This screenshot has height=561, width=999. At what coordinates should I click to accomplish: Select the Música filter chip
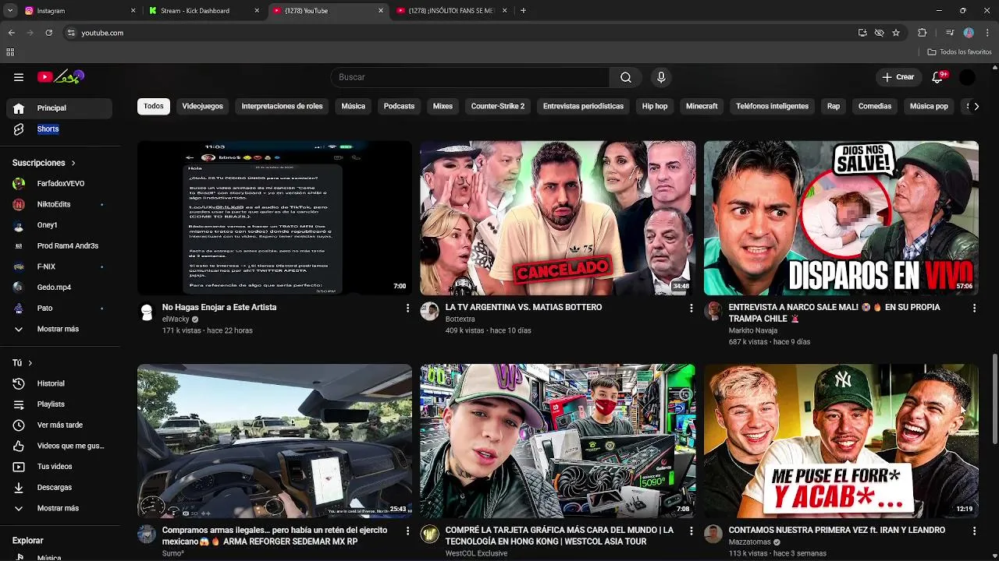click(x=353, y=106)
